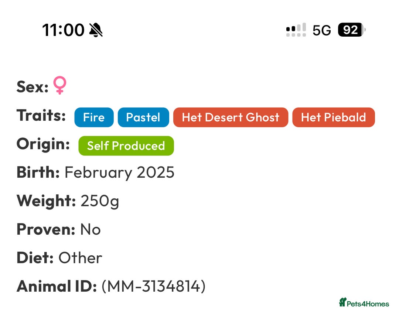Click the Self Produced origin badge
The width and height of the screenshot is (399, 312).
click(126, 146)
